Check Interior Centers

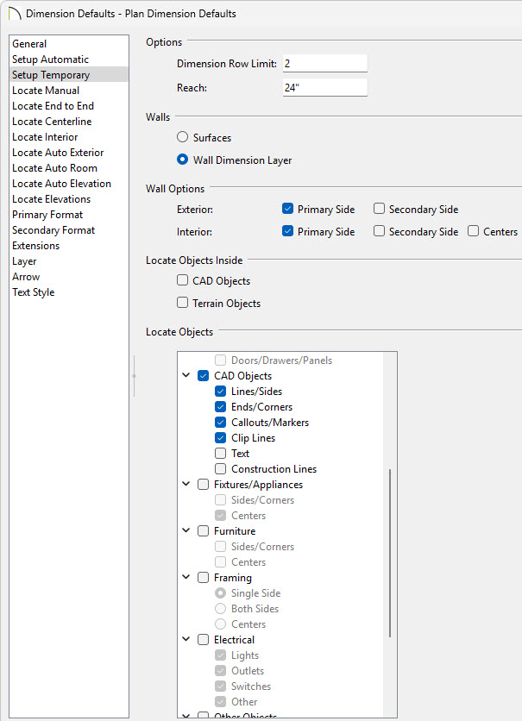pos(473,231)
